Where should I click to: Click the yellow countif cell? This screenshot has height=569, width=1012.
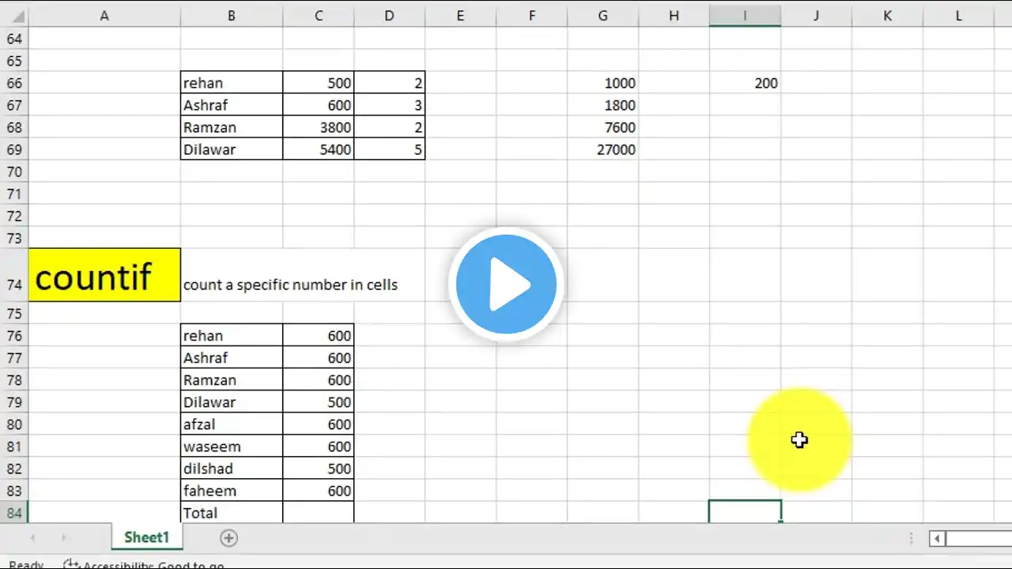click(x=104, y=275)
